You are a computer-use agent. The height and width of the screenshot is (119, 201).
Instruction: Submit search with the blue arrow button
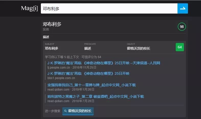coord(183,8)
